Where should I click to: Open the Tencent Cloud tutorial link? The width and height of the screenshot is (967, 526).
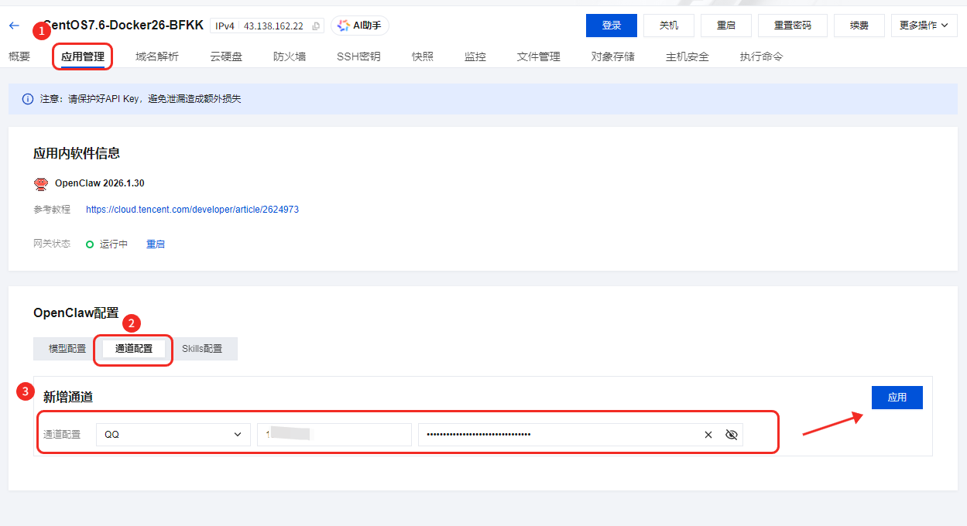click(192, 210)
